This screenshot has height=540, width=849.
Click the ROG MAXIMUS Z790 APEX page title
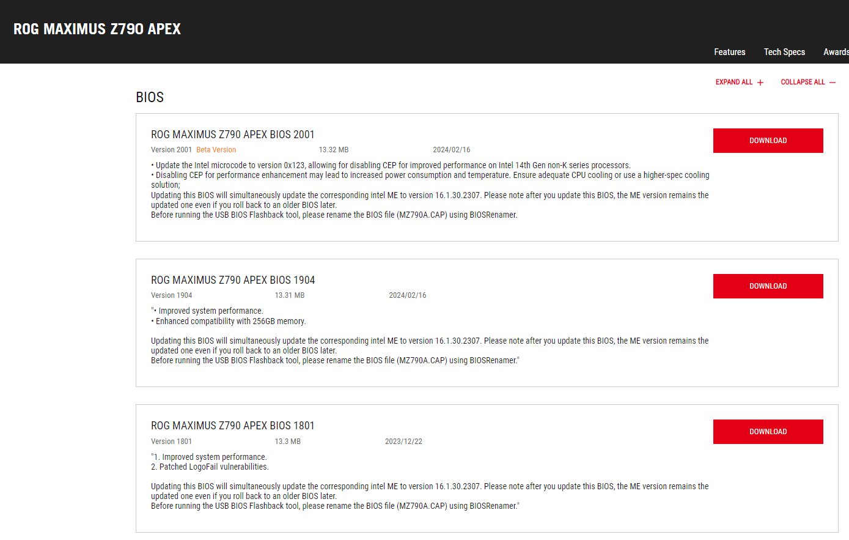pyautogui.click(x=97, y=29)
